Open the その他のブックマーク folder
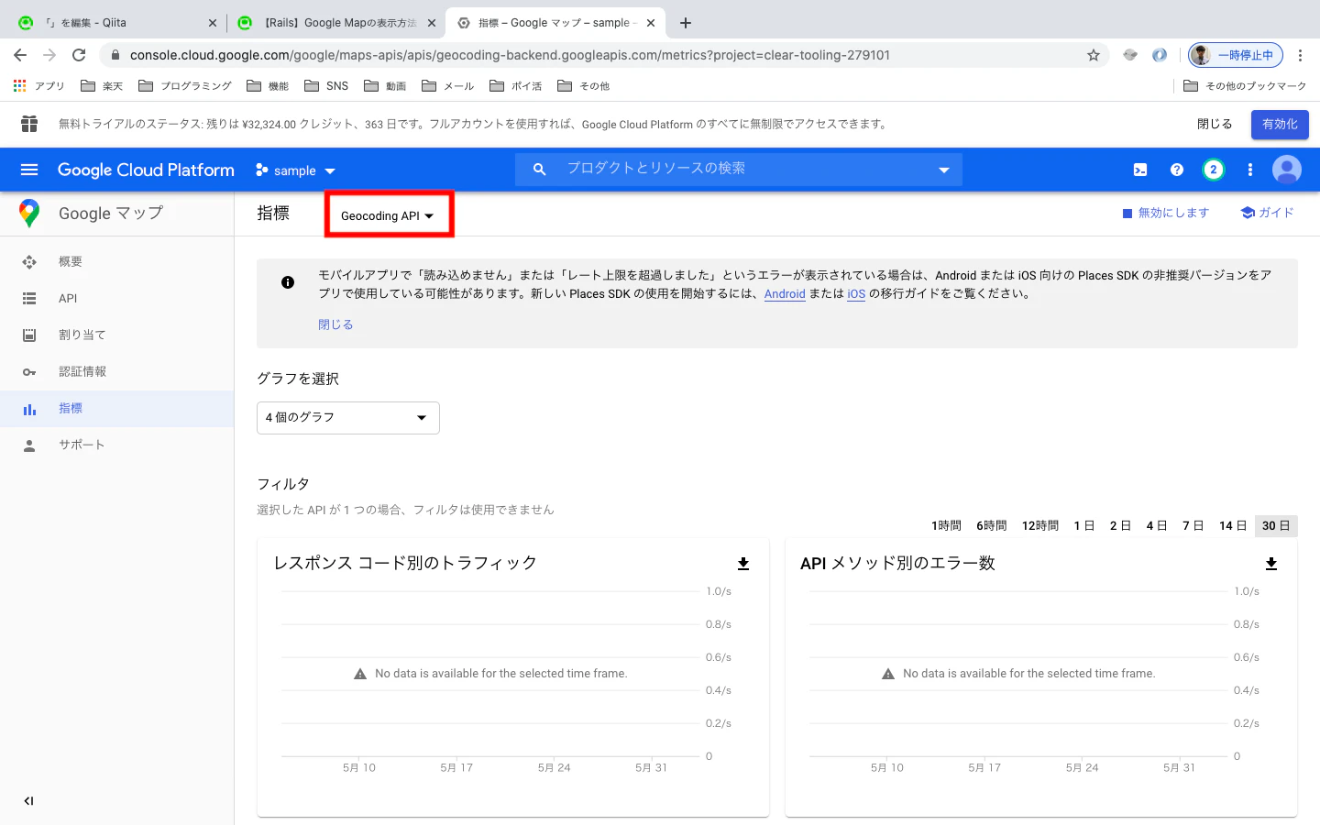This screenshot has height=825, width=1320. [1245, 86]
